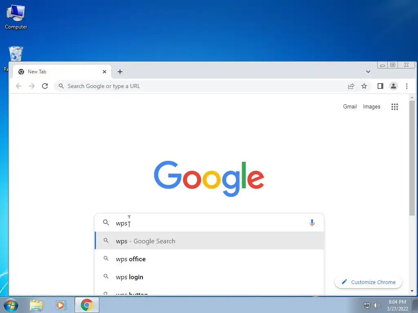Click the Google logo

coord(209,179)
